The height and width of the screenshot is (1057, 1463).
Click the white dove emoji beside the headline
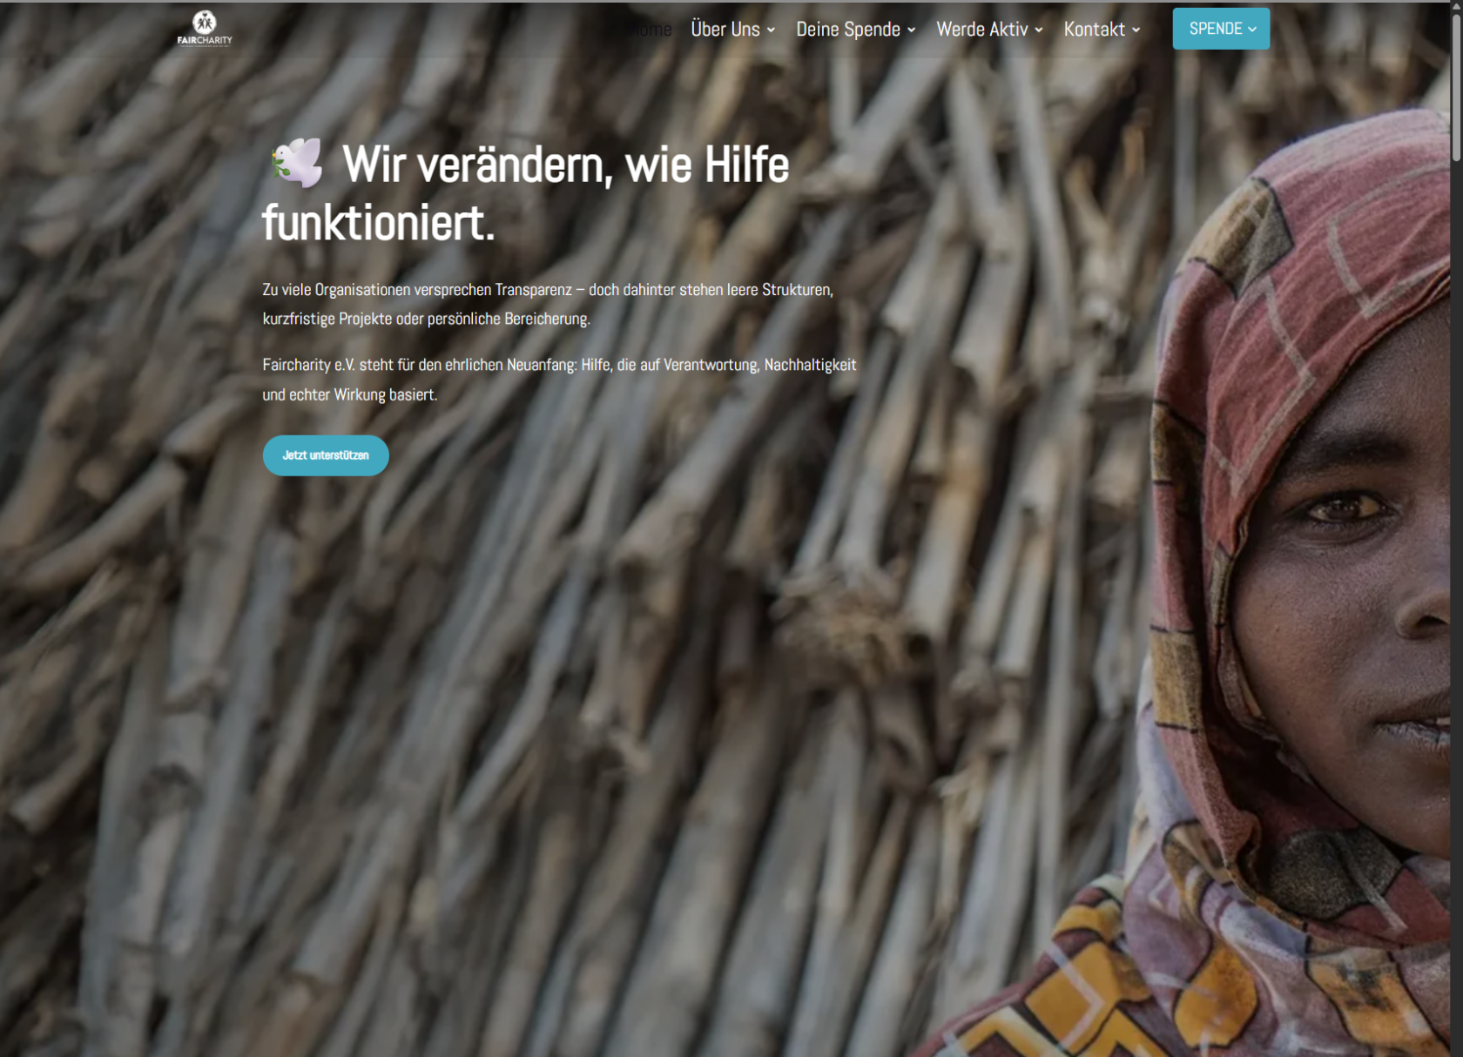[x=298, y=163]
